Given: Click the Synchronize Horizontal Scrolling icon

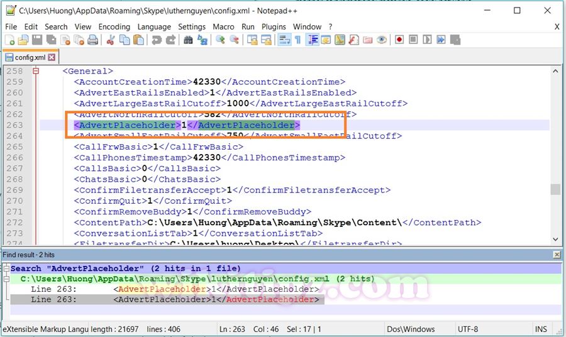Looking at the screenshot, I should (x=266, y=40).
